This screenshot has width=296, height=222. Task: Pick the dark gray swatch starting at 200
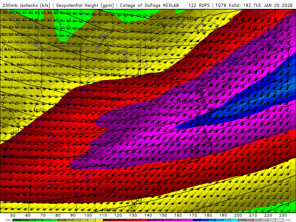pyautogui.click(x=242, y=220)
